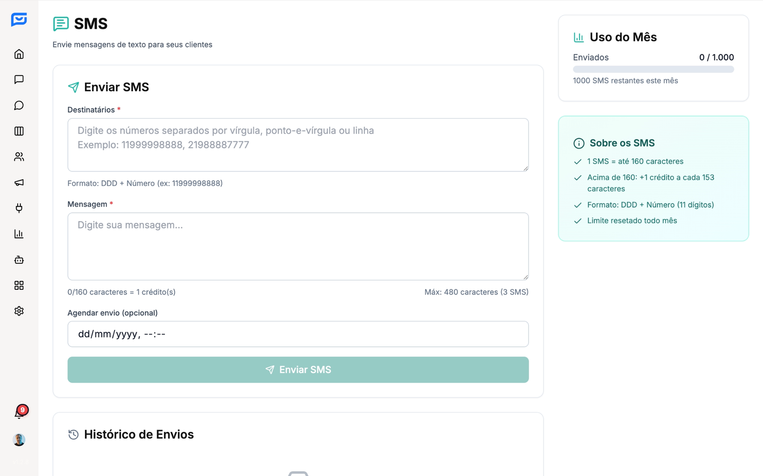Click the Mensagem text area
This screenshot has width=763, height=476.
click(x=298, y=246)
